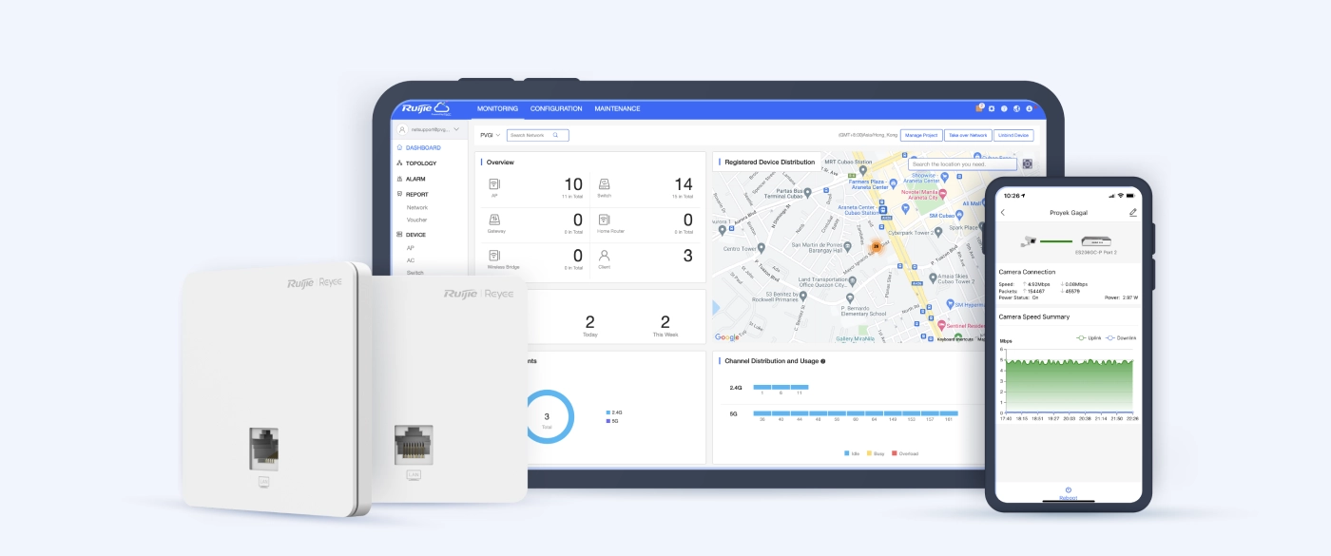Tap the camera device icon in phone app
1331x556 pixels.
tap(1029, 240)
